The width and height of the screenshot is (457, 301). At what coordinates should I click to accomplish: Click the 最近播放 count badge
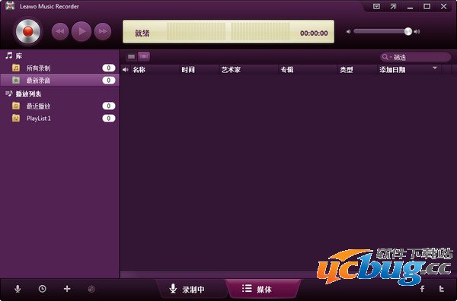coord(109,106)
